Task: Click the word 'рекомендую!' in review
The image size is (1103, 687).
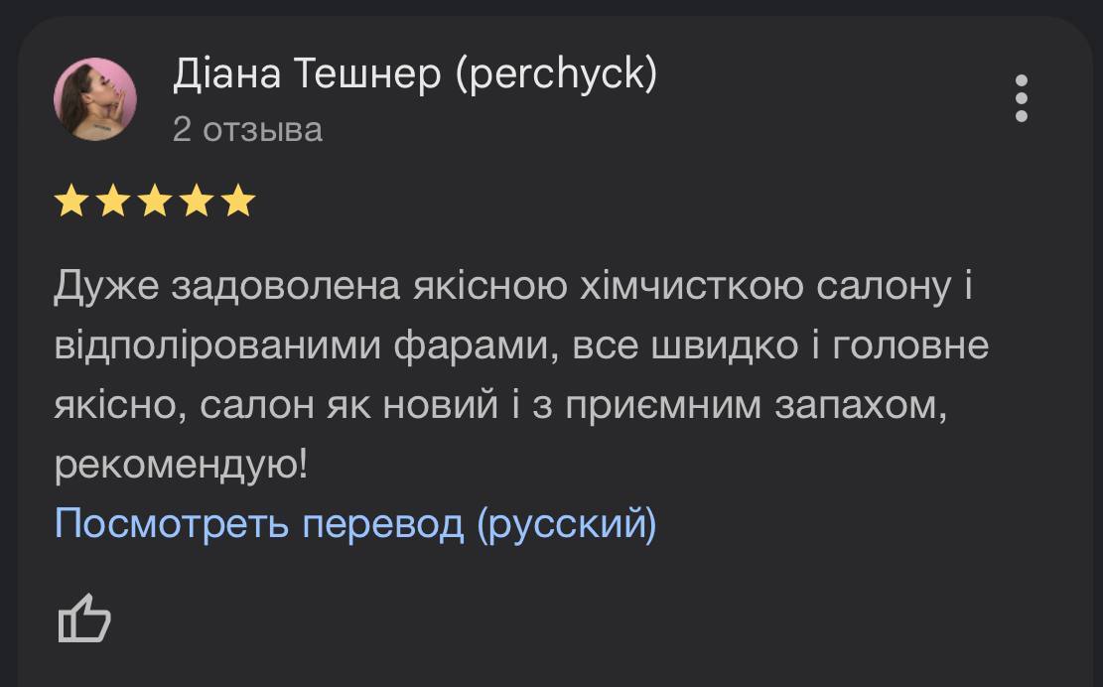Action: tap(182, 466)
